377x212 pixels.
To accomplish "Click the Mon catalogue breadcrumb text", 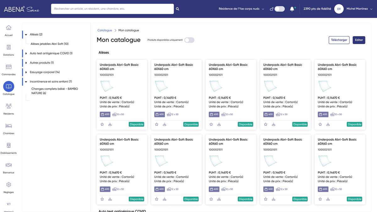I will pos(128,30).
